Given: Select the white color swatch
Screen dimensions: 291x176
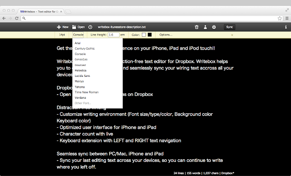Looking at the screenshot, I should (144, 35).
